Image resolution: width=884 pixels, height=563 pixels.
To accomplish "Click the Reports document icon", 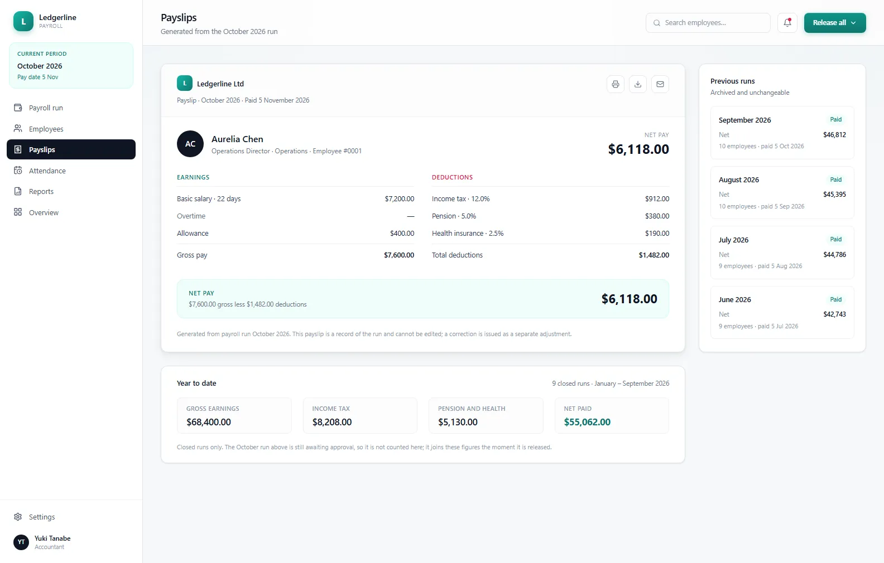I will point(18,191).
